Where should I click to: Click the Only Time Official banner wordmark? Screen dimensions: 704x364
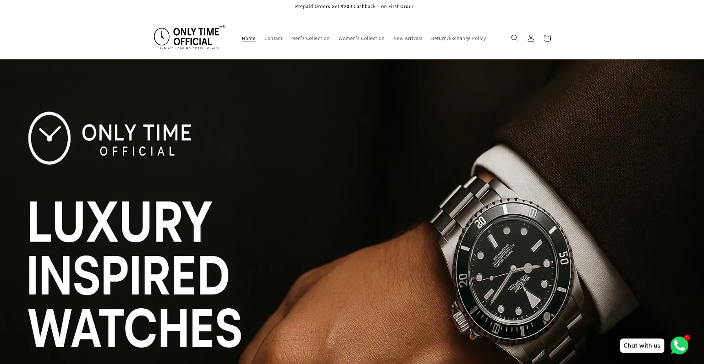(x=136, y=140)
